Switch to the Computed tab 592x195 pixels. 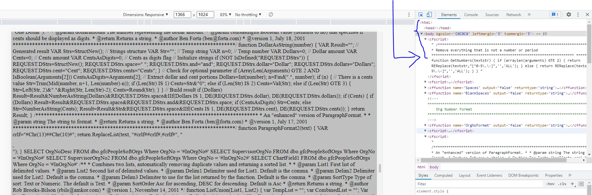coord(443,175)
